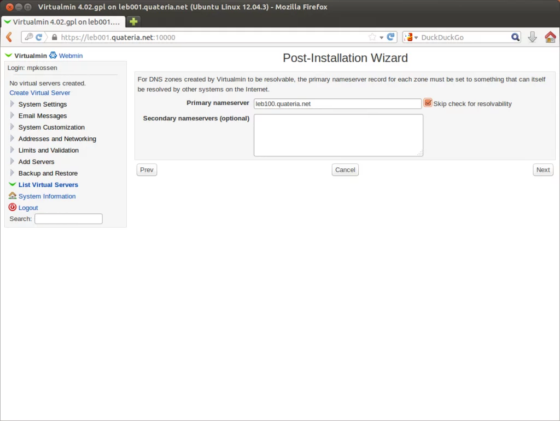Open the Webmin link
Image resolution: width=560 pixels, height=421 pixels.
[71, 56]
